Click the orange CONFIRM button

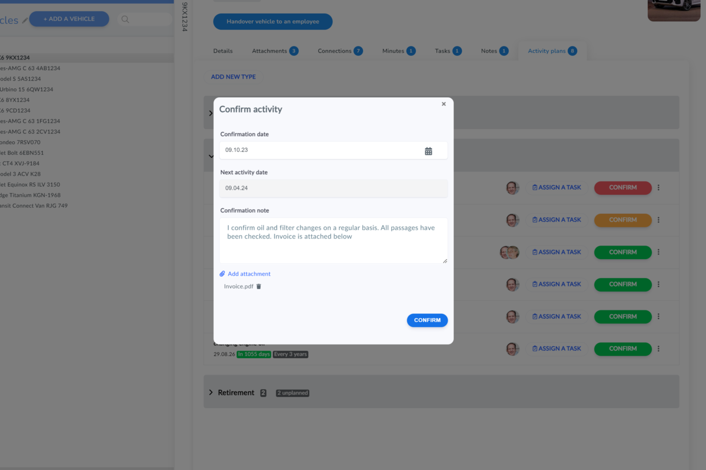tap(623, 220)
